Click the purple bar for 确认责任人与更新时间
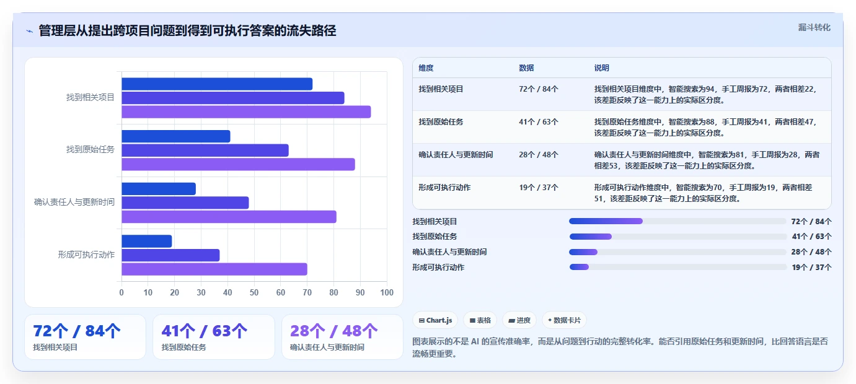This screenshot has height=384, width=856. pos(229,217)
